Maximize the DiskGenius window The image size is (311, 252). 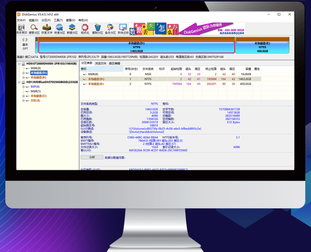click(279, 14)
